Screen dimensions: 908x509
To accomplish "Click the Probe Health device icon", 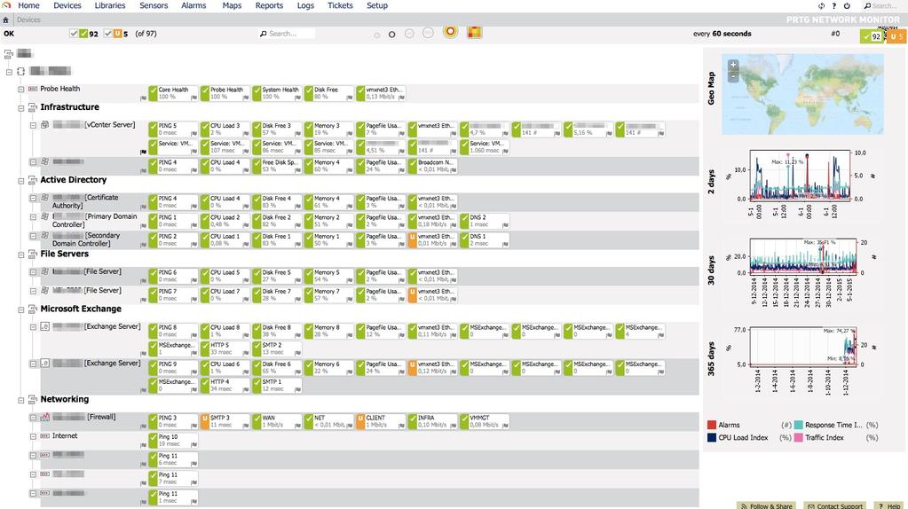I will tap(33, 89).
